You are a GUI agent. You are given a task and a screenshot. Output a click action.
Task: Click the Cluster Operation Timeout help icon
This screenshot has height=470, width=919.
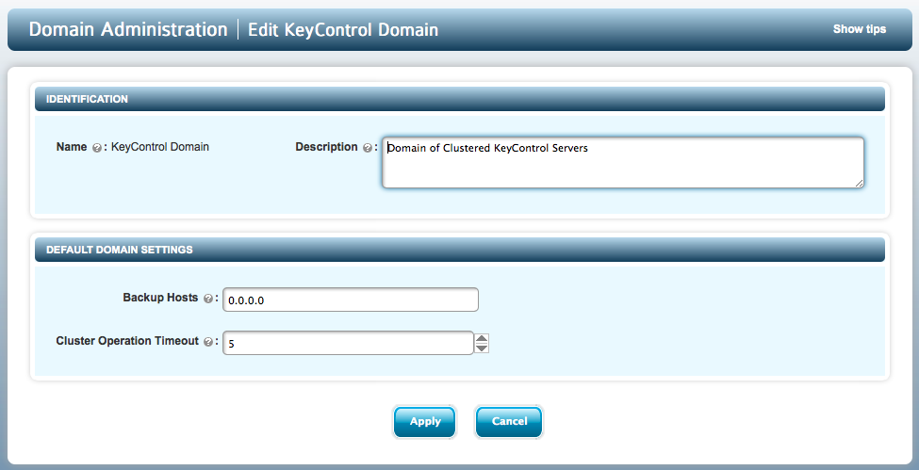pyautogui.click(x=208, y=342)
